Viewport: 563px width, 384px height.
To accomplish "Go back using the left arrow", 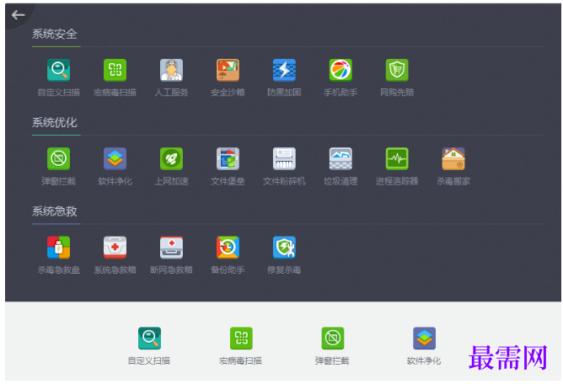I will (x=18, y=15).
